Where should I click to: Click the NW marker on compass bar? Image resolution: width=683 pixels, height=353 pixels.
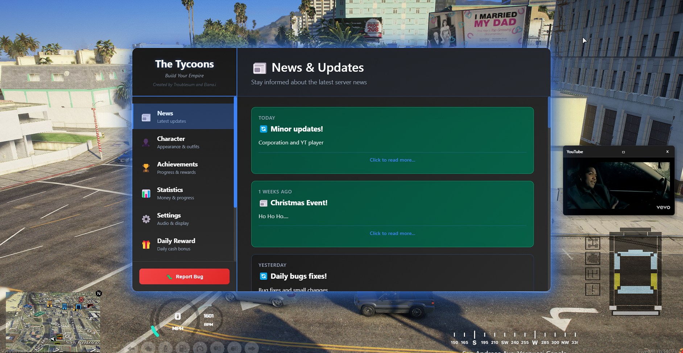565,342
